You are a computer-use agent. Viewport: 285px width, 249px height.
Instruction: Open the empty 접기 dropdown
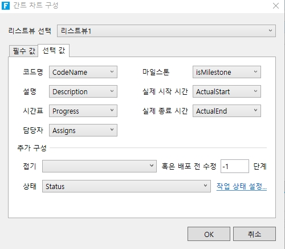(x=99, y=166)
